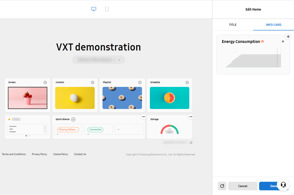Add the Energy Consumption info card

point(288,36)
